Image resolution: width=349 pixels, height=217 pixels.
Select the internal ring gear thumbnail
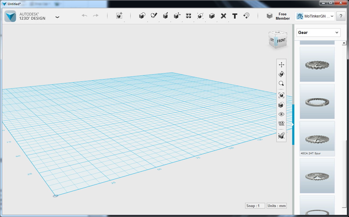pos(317,101)
